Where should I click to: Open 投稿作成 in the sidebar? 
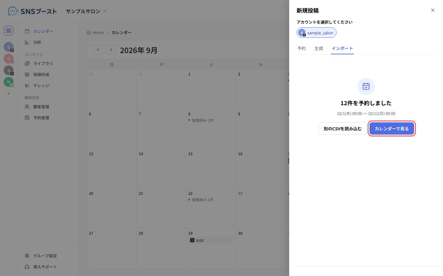(x=48, y=75)
